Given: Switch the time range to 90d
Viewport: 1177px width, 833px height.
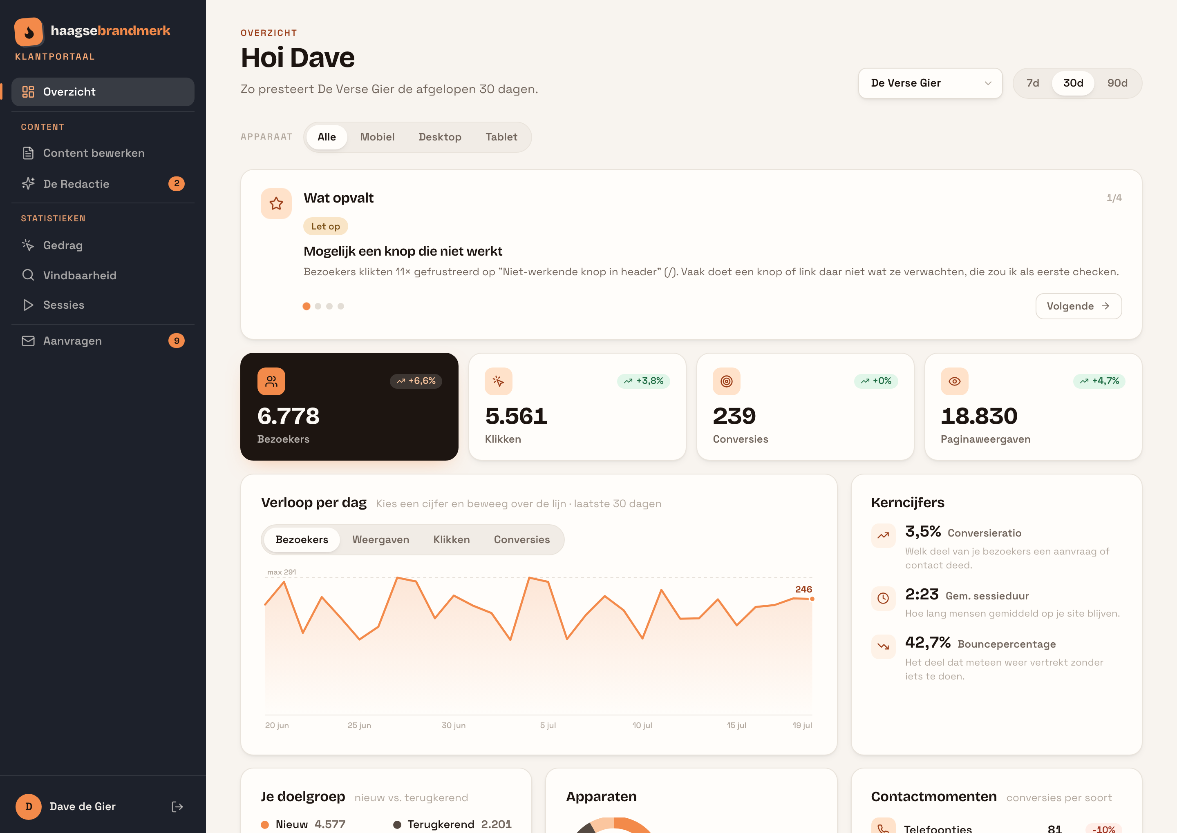Looking at the screenshot, I should [x=1117, y=83].
